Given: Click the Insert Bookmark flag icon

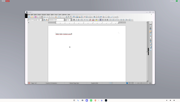Looking at the screenshot, I should (x=101, y=17).
